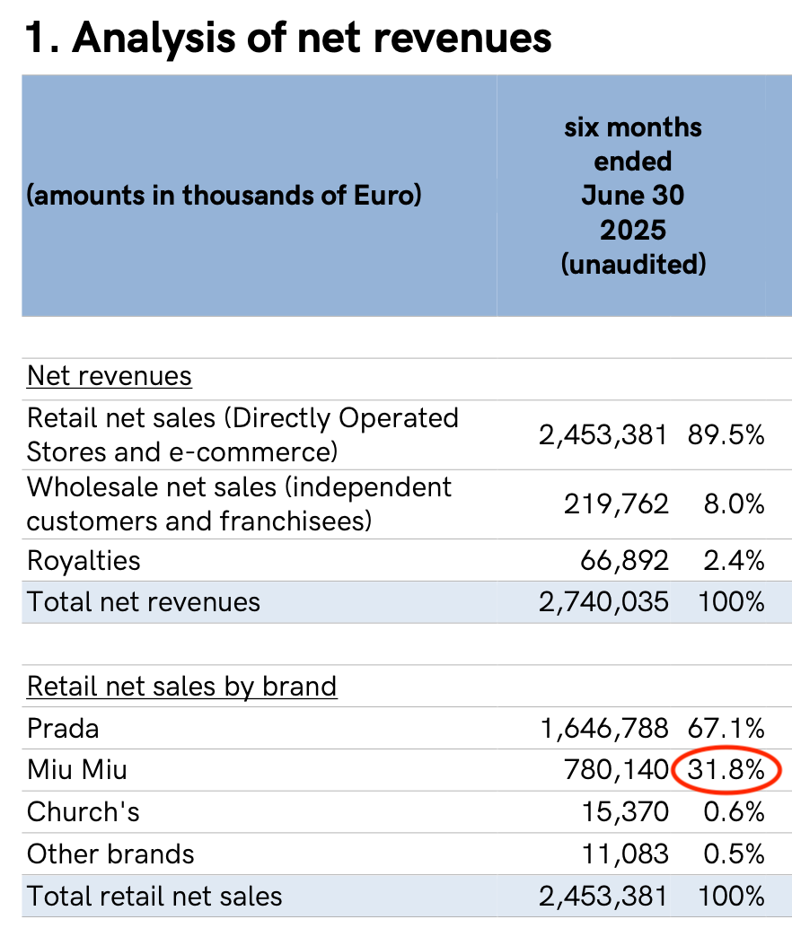The height and width of the screenshot is (937, 792).
Task: Click the 'Miu Miu' row label
Action: point(77,770)
